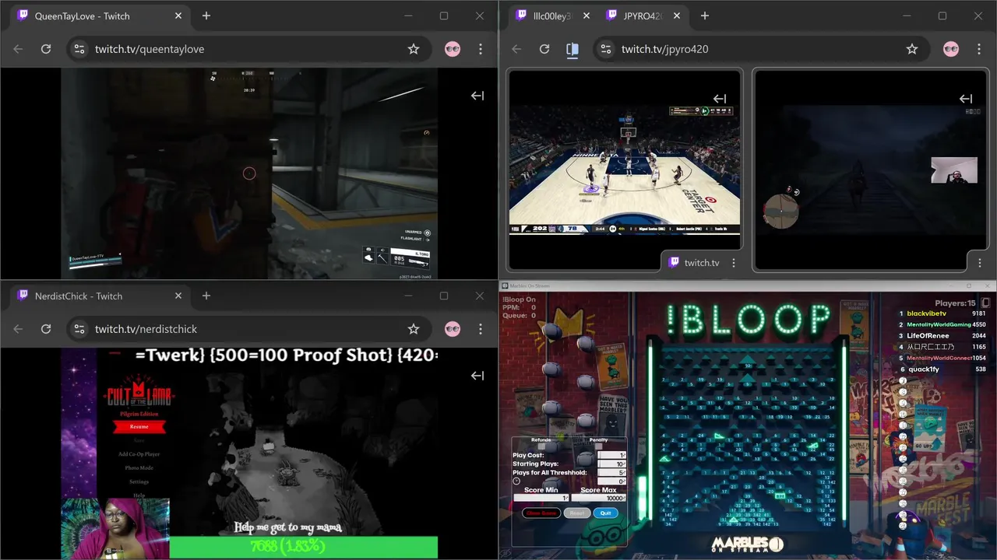This screenshot has width=997, height=560.
Task: Bookmark the nerdistchick page with the star
Action: coord(414,329)
